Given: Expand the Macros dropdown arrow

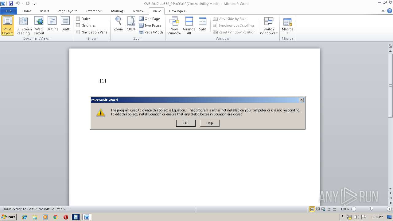Looking at the screenshot, I should (287, 33).
